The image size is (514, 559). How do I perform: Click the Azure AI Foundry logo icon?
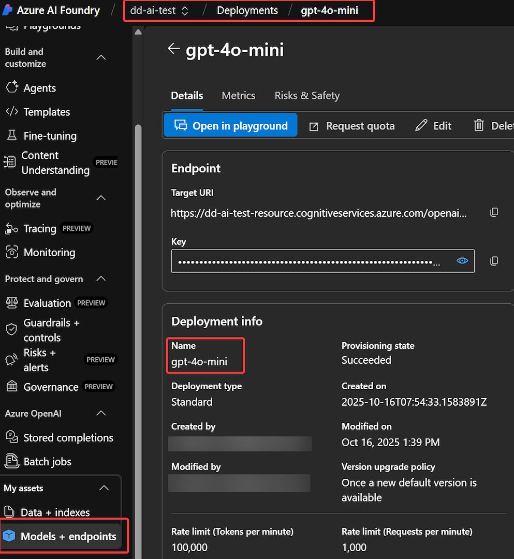(8, 10)
